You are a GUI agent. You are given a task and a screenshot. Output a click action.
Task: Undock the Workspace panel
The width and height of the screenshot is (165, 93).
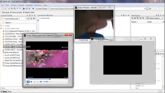point(161,16)
